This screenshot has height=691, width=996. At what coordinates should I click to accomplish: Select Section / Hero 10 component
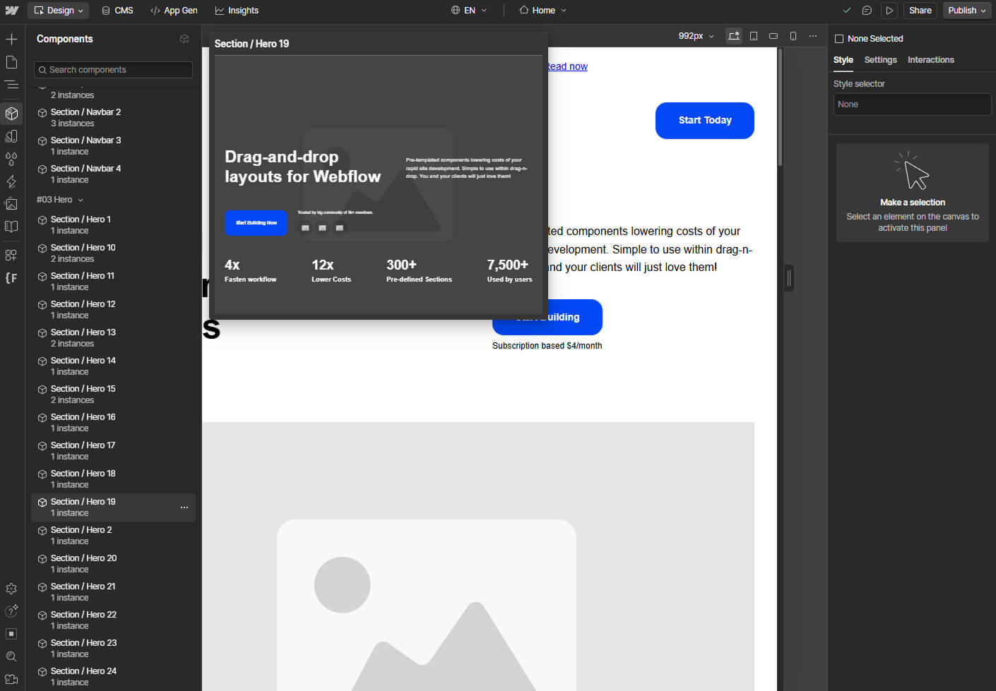click(113, 253)
